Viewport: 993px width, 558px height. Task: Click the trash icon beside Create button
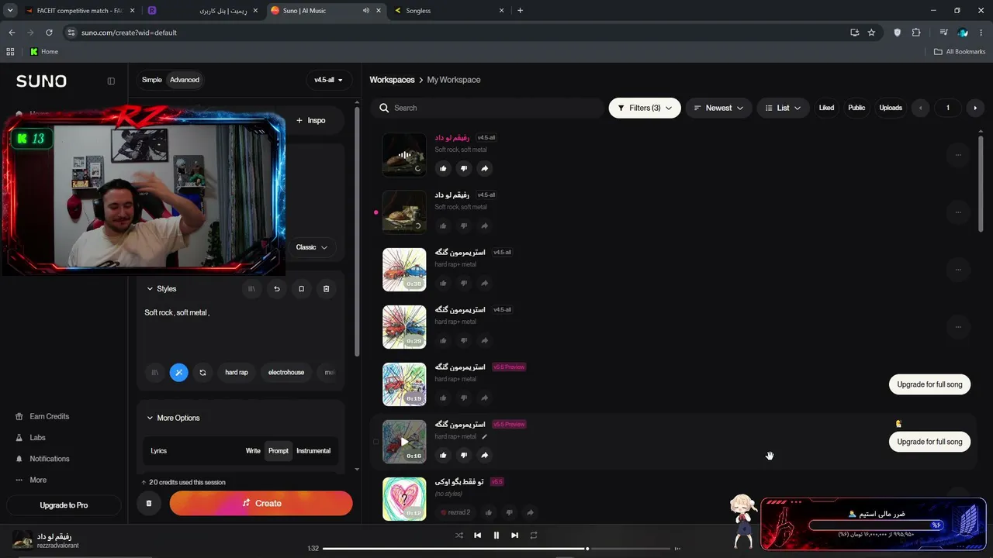(x=149, y=503)
